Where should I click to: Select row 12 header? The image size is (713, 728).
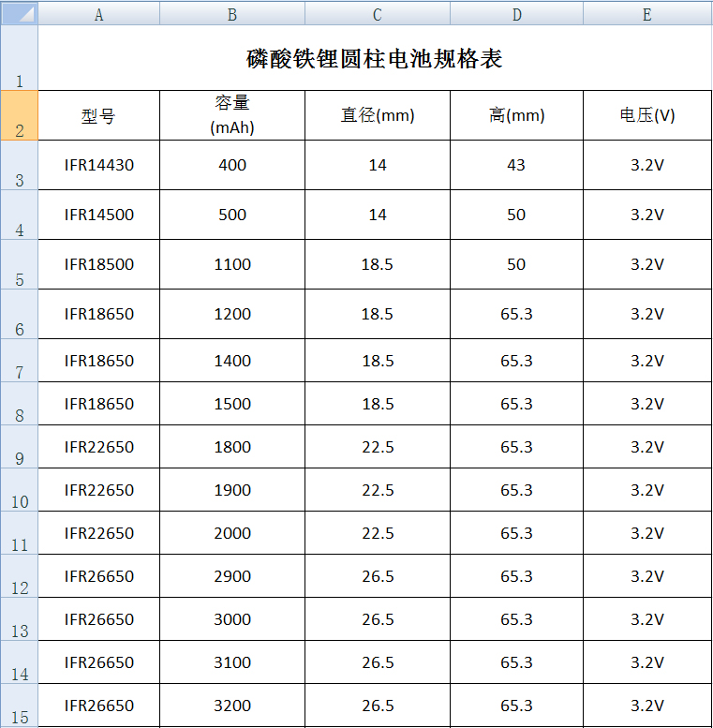point(20,575)
